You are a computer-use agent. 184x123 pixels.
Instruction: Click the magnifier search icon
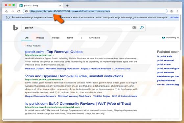coord(142,27)
